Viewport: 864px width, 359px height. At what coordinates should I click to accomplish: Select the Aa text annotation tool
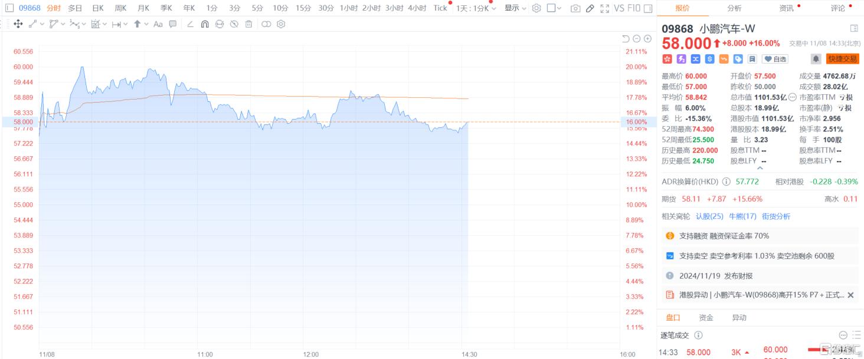click(x=158, y=24)
